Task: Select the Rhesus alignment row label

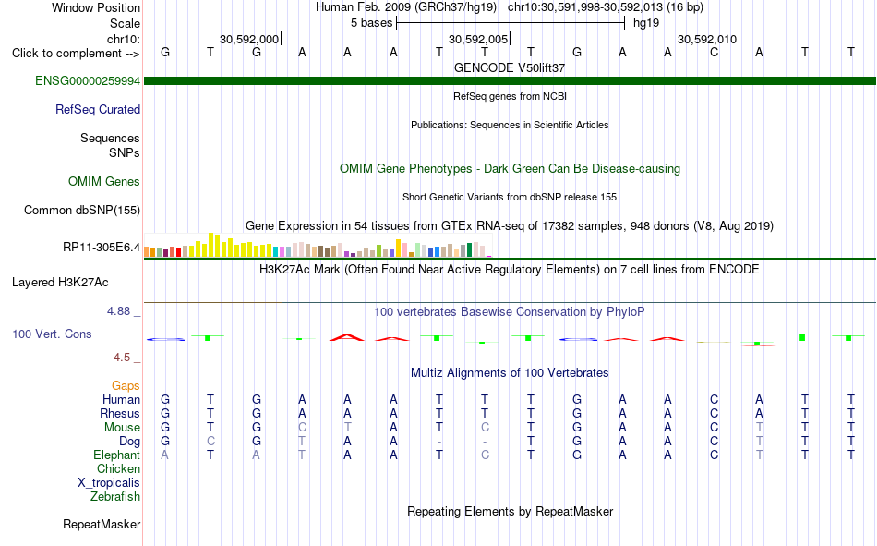Action: pyautogui.click(x=120, y=413)
